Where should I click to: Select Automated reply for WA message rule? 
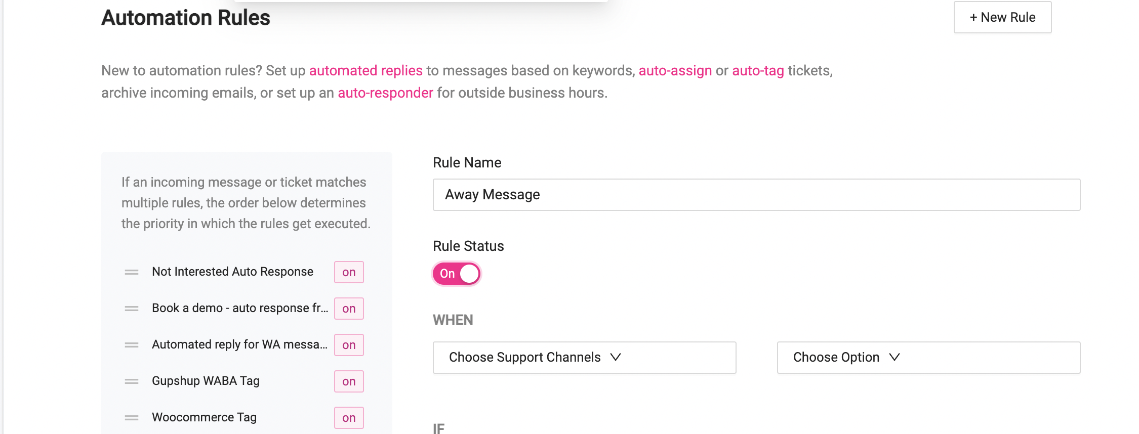pos(239,344)
